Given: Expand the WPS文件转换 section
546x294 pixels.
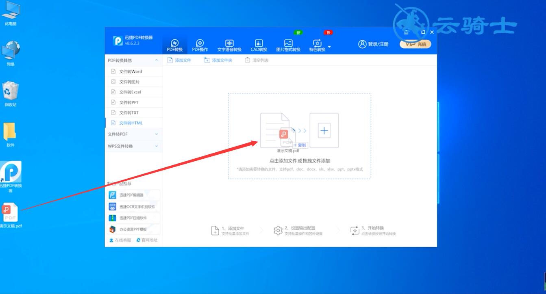Looking at the screenshot, I should 133,146.
